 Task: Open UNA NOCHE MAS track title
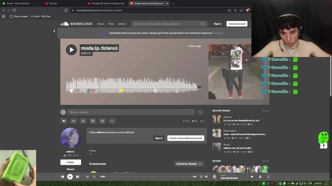[229, 178]
